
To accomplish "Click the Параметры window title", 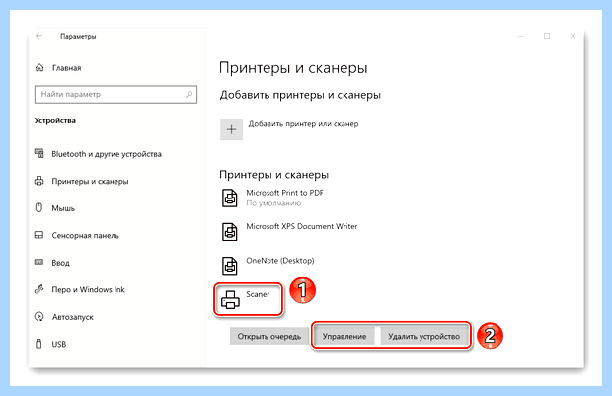I will pyautogui.click(x=78, y=36).
